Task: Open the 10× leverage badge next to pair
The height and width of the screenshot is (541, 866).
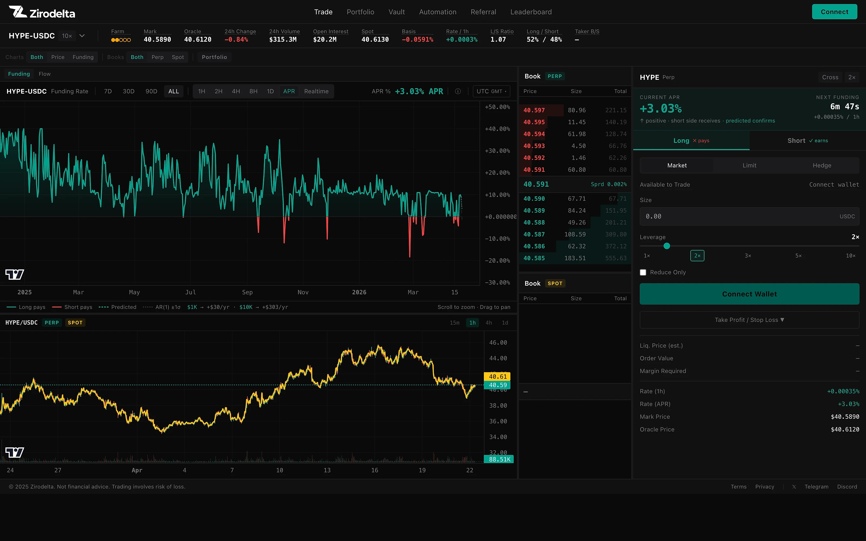Action: click(x=67, y=36)
